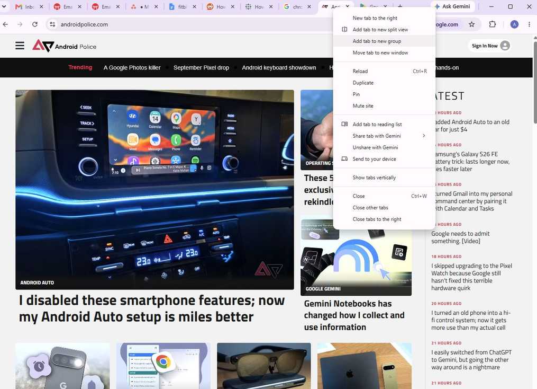
Task: Open the Android Police hamburger menu
Action: [20, 46]
